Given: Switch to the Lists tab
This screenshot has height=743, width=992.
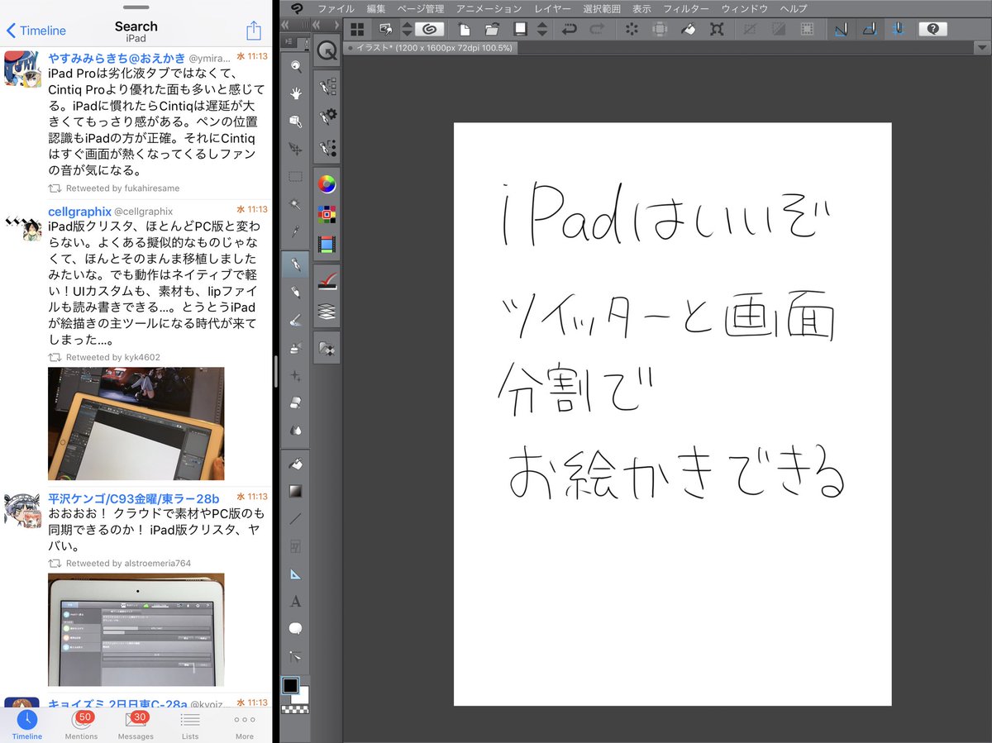Looking at the screenshot, I should pyautogui.click(x=190, y=724).
